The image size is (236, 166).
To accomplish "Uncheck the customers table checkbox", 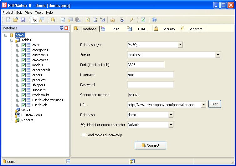I will click(23, 55).
